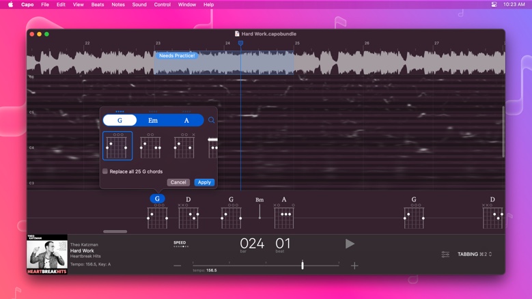532x299 pixels.
Task: Open the Apple menu
Action: 10,4
